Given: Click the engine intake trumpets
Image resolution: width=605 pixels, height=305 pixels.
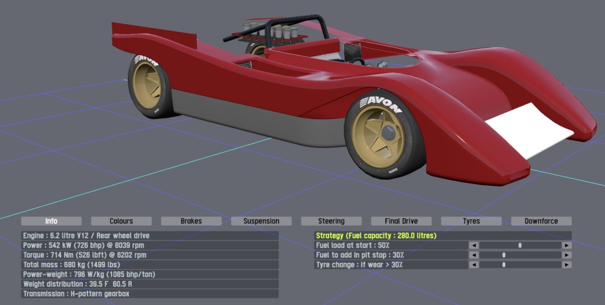Looking at the screenshot, I should point(271,31).
